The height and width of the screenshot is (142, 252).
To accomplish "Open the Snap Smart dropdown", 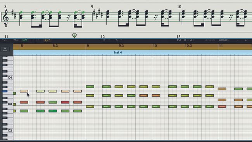I will pos(228,40).
